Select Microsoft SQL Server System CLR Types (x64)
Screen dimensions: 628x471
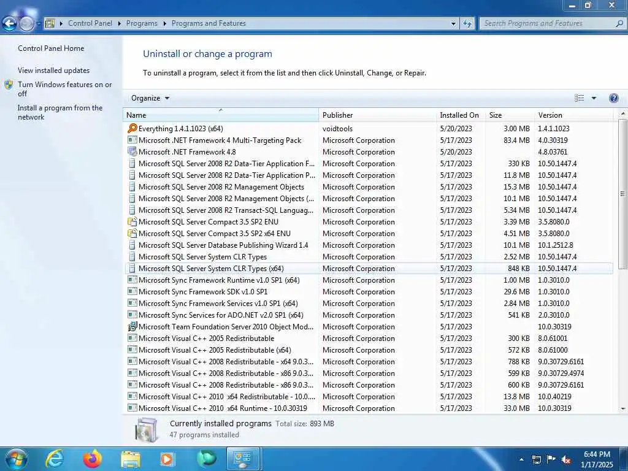(x=369, y=269)
